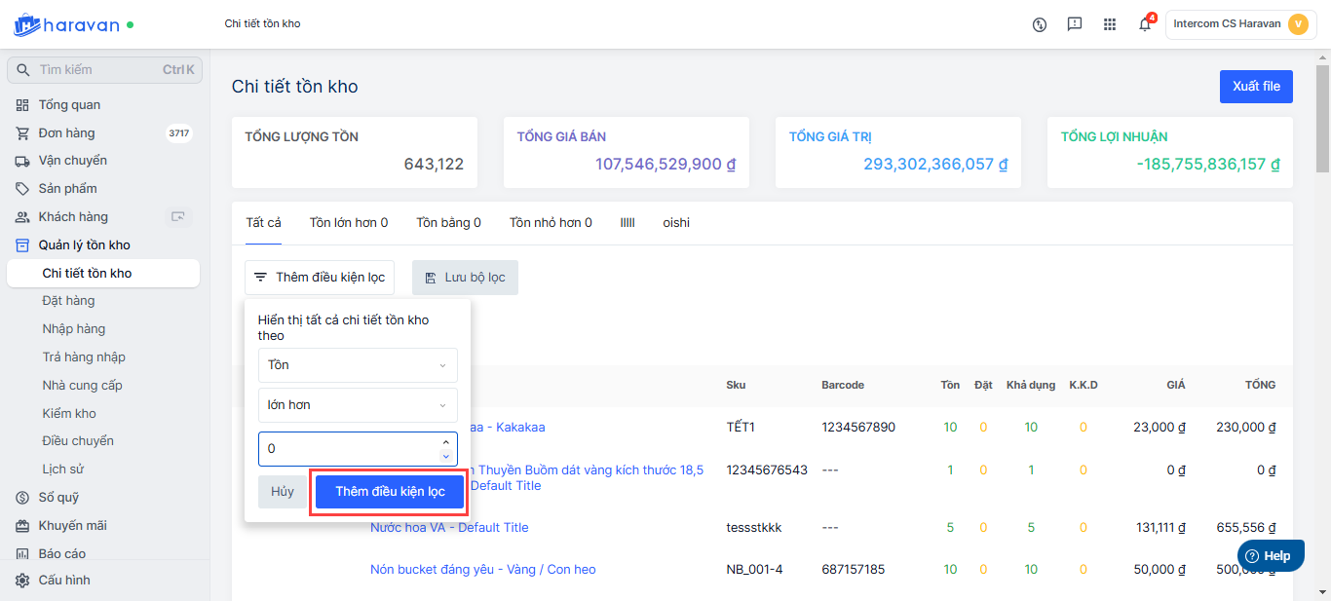This screenshot has height=601, width=1331.
Task: Switch to Tồn lớn hơn 0 tab
Action: pyautogui.click(x=349, y=223)
